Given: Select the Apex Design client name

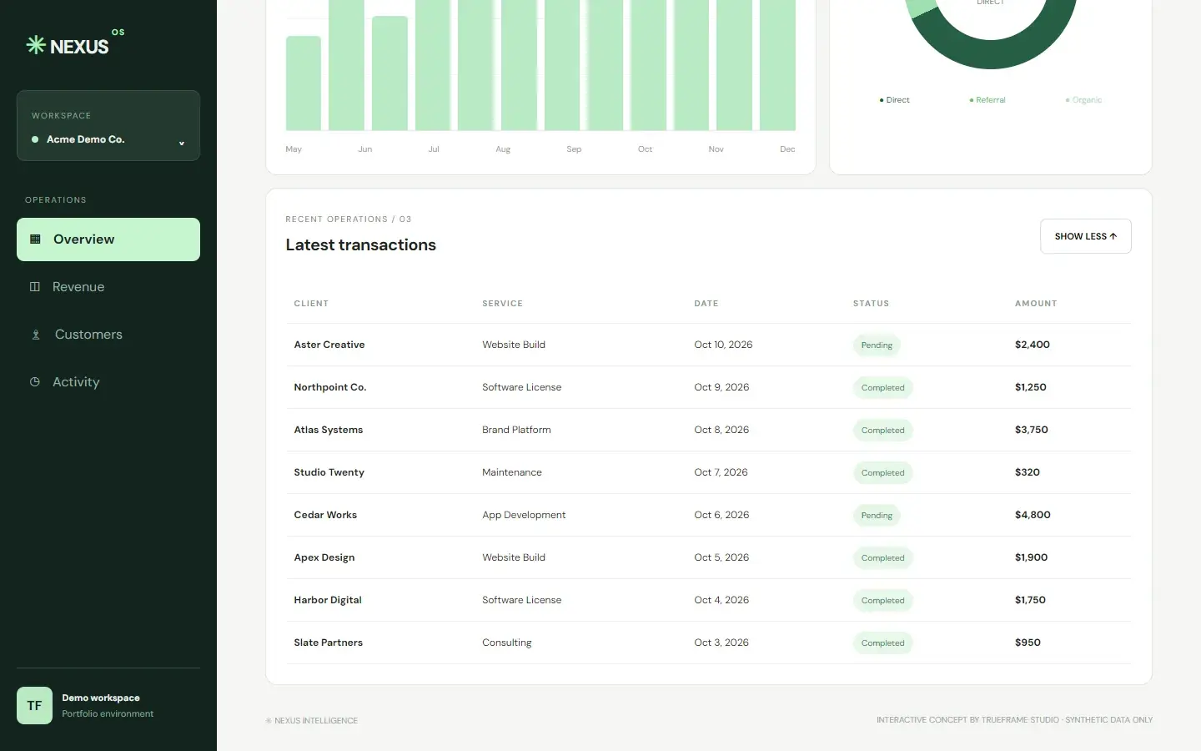Looking at the screenshot, I should [324, 557].
